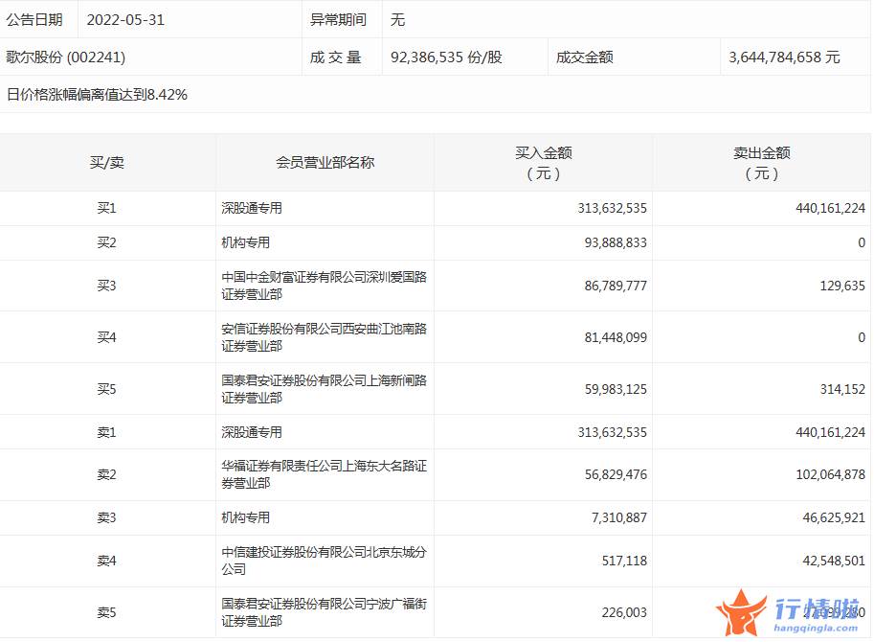Click 深股通专用 in the 卖1 row
874x642 pixels.
tap(252, 432)
